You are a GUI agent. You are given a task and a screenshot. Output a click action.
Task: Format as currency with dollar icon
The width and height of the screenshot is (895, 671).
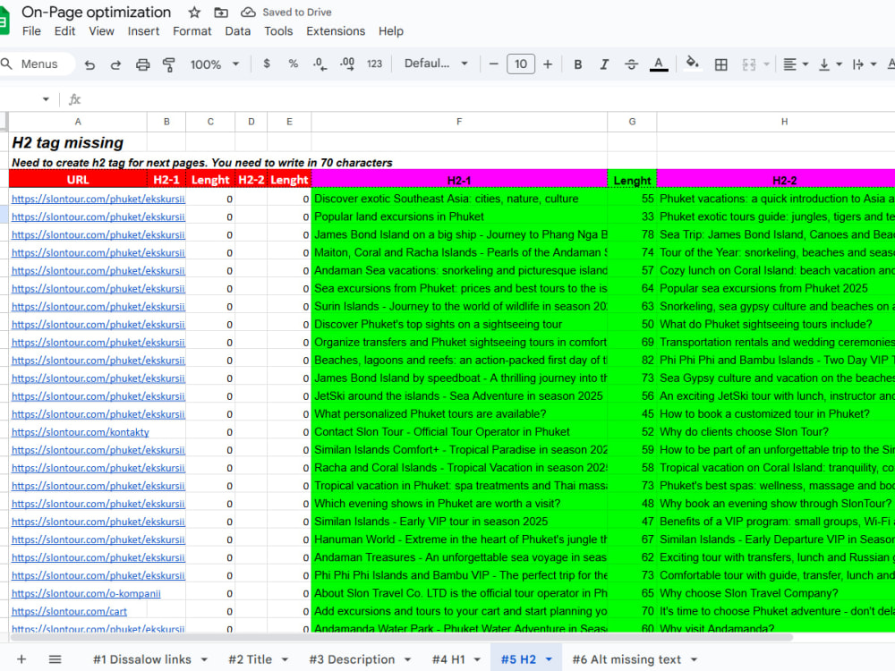point(267,64)
